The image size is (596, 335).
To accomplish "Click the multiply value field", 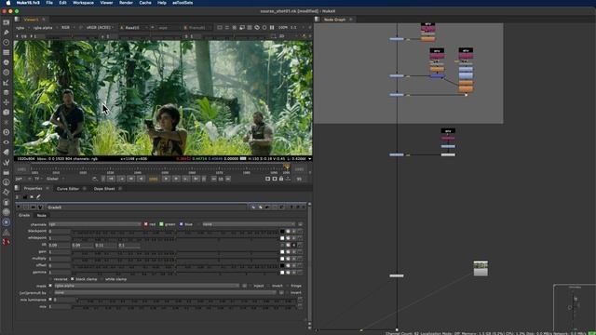I will [x=59, y=259].
